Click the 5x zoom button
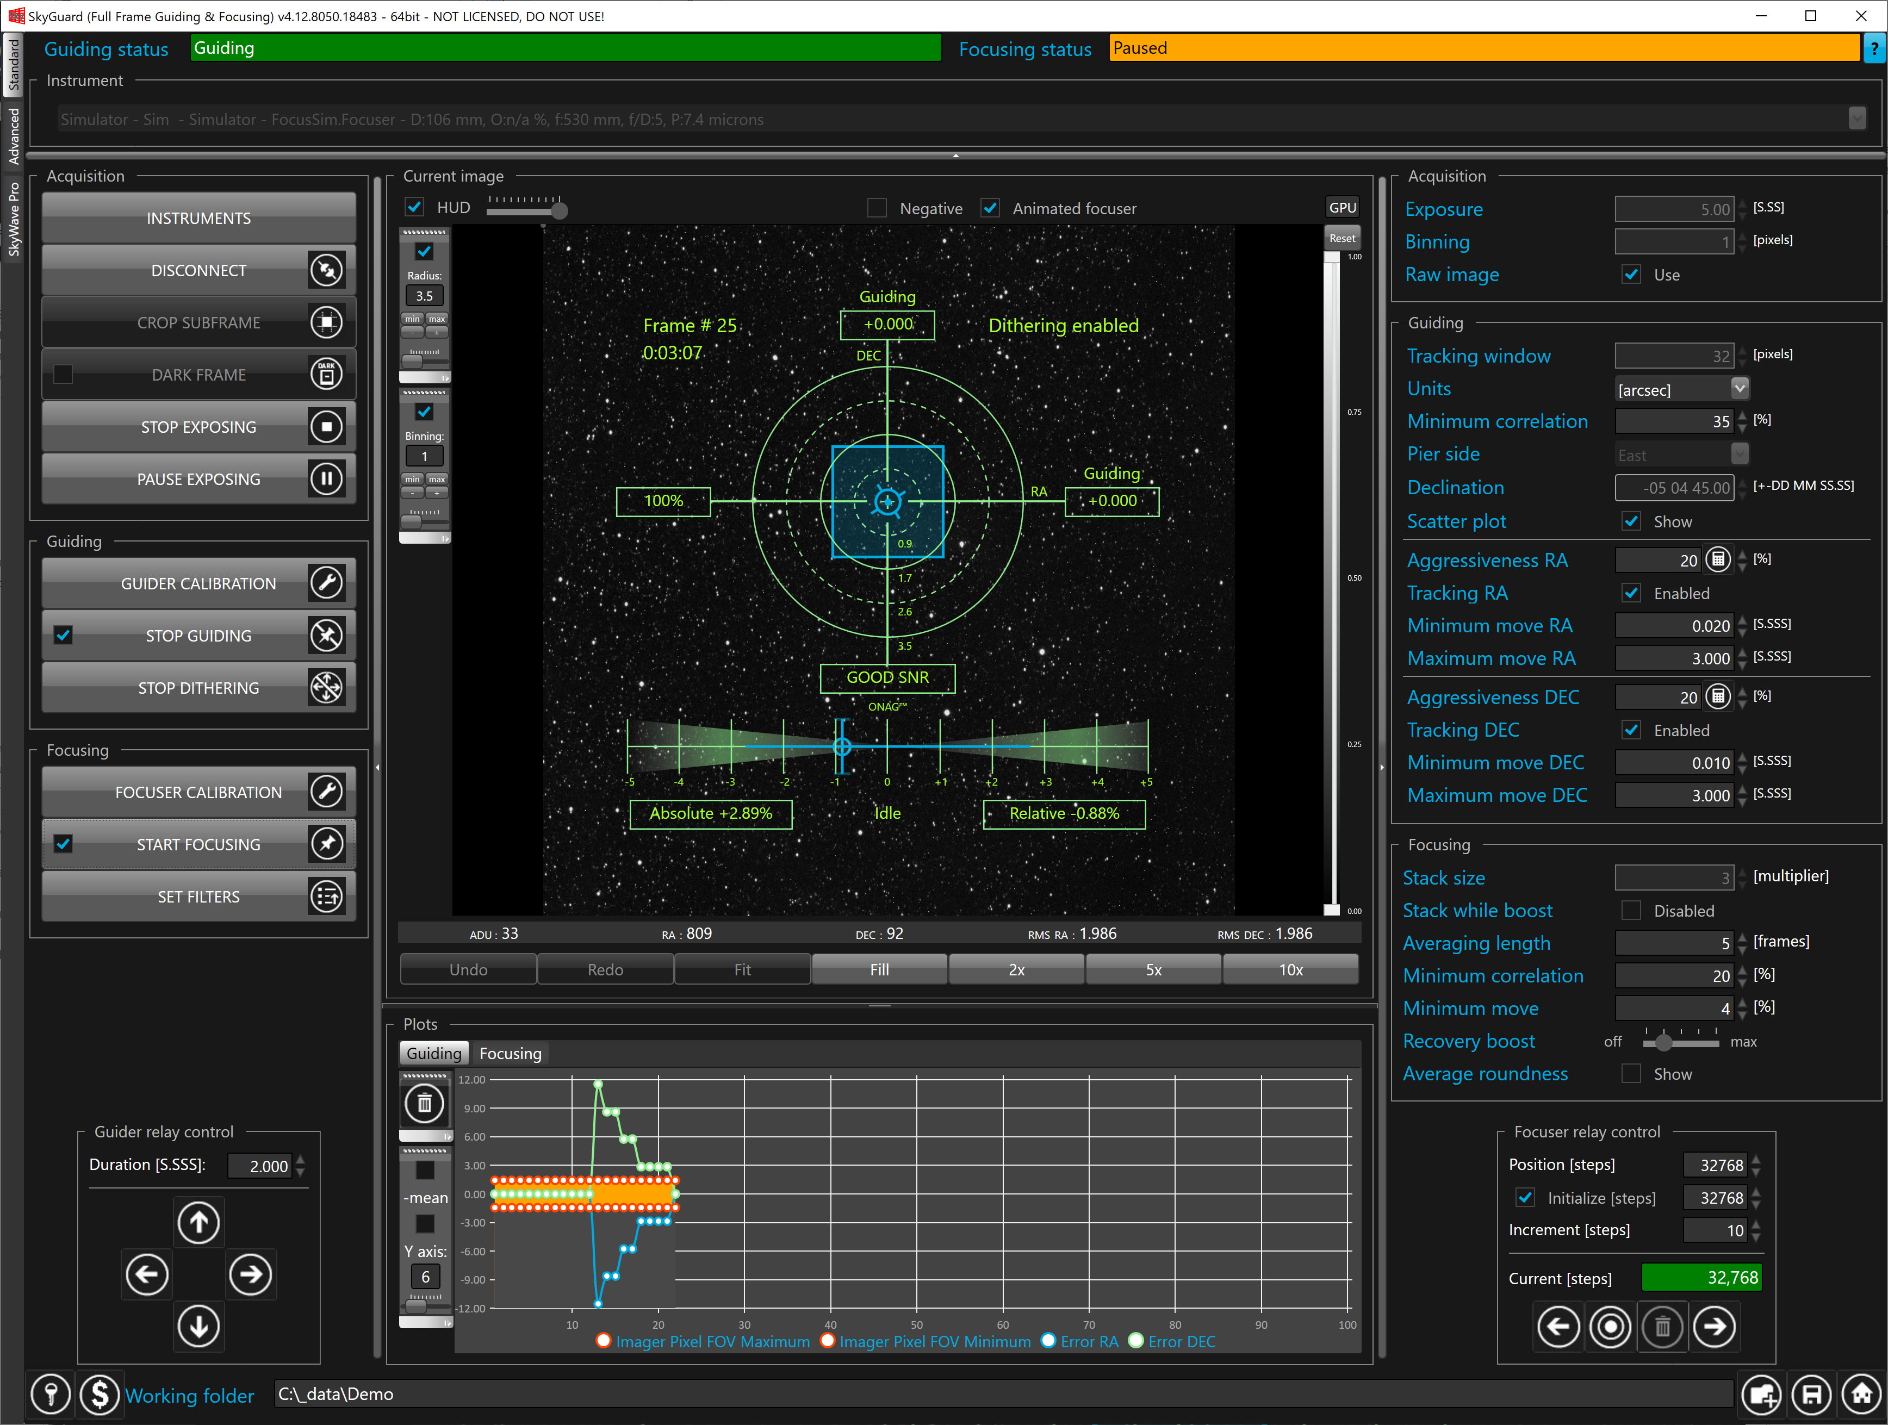 click(1153, 969)
